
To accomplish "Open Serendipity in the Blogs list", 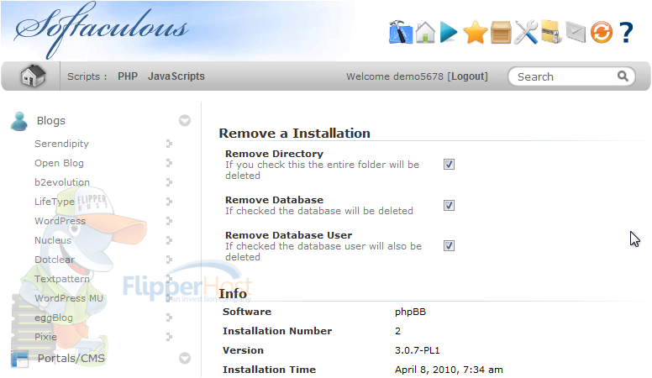I will (x=61, y=144).
